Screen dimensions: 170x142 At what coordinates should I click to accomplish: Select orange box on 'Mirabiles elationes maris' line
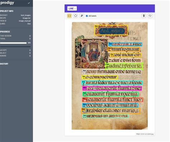pyautogui.click(x=111, y=111)
